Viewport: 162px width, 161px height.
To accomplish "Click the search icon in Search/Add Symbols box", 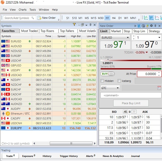I will pyautogui.click(x=33, y=18).
